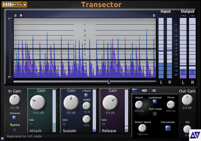
Task: Switch to the M/S tab
Action: click(x=144, y=91)
